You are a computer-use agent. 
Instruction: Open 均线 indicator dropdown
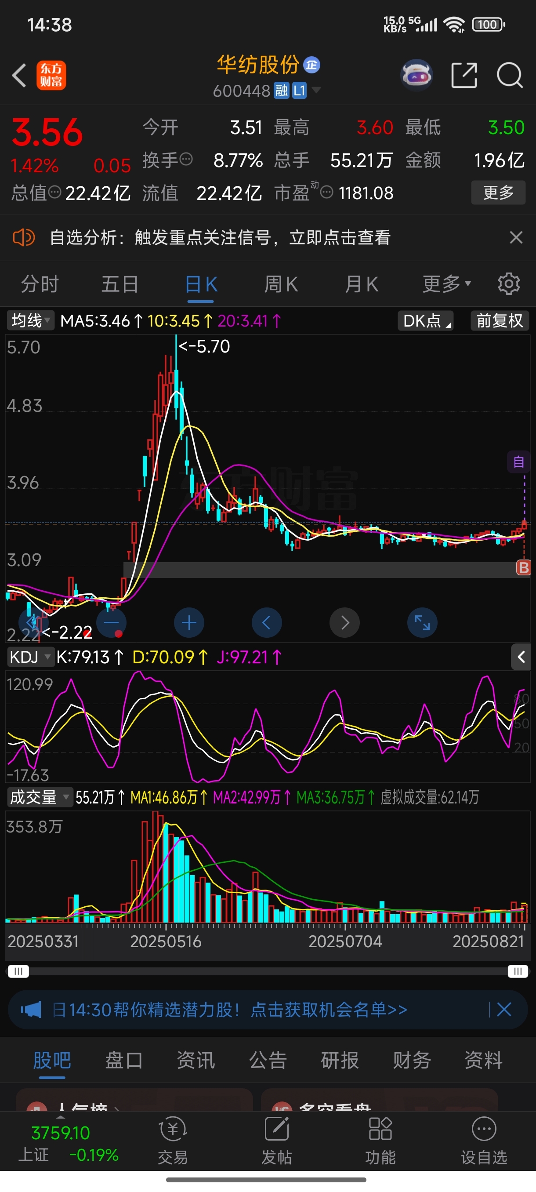point(30,320)
